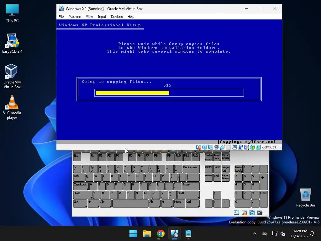This screenshot has height=241, width=321.
Task: Click the spacebar on soft keyboard
Action: (130, 203)
